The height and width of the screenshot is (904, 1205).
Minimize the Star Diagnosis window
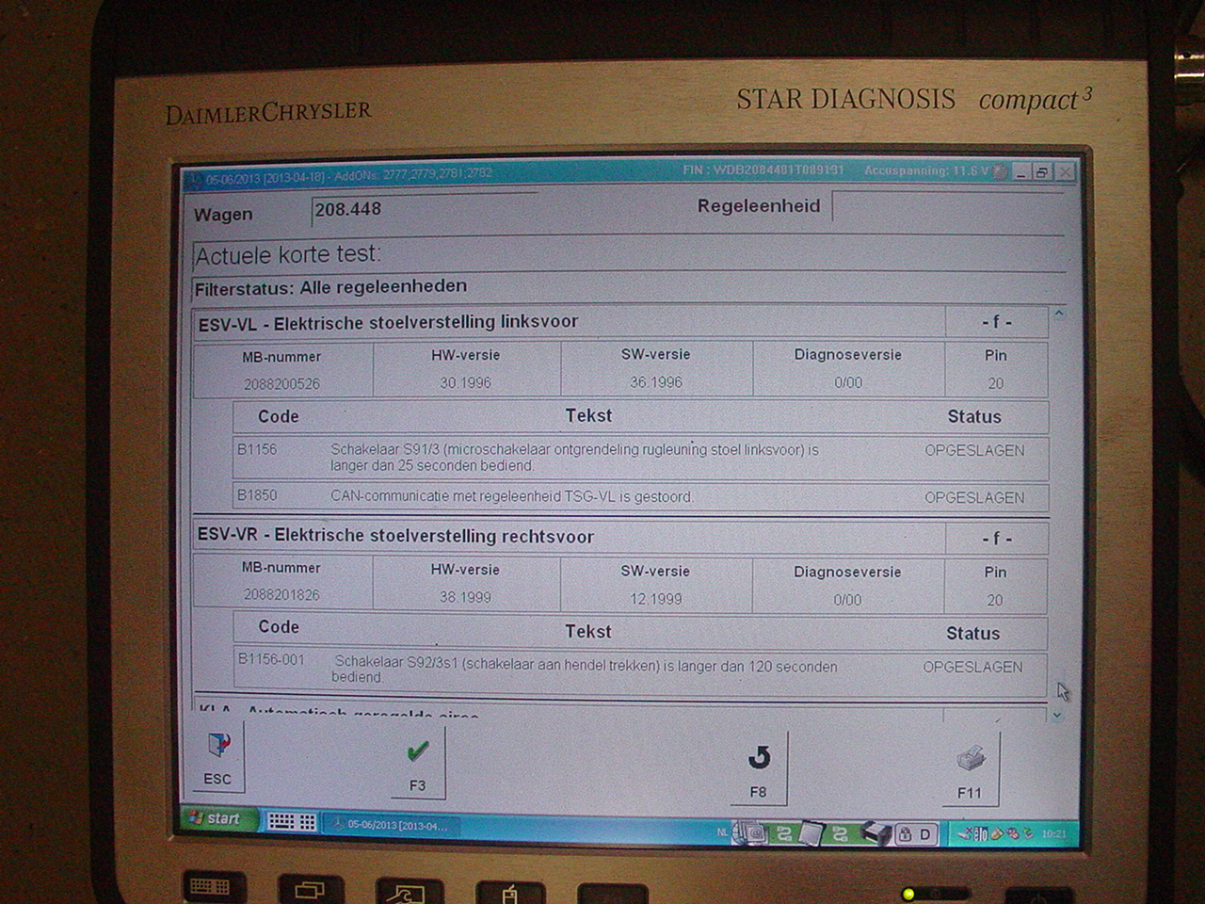click(1020, 172)
